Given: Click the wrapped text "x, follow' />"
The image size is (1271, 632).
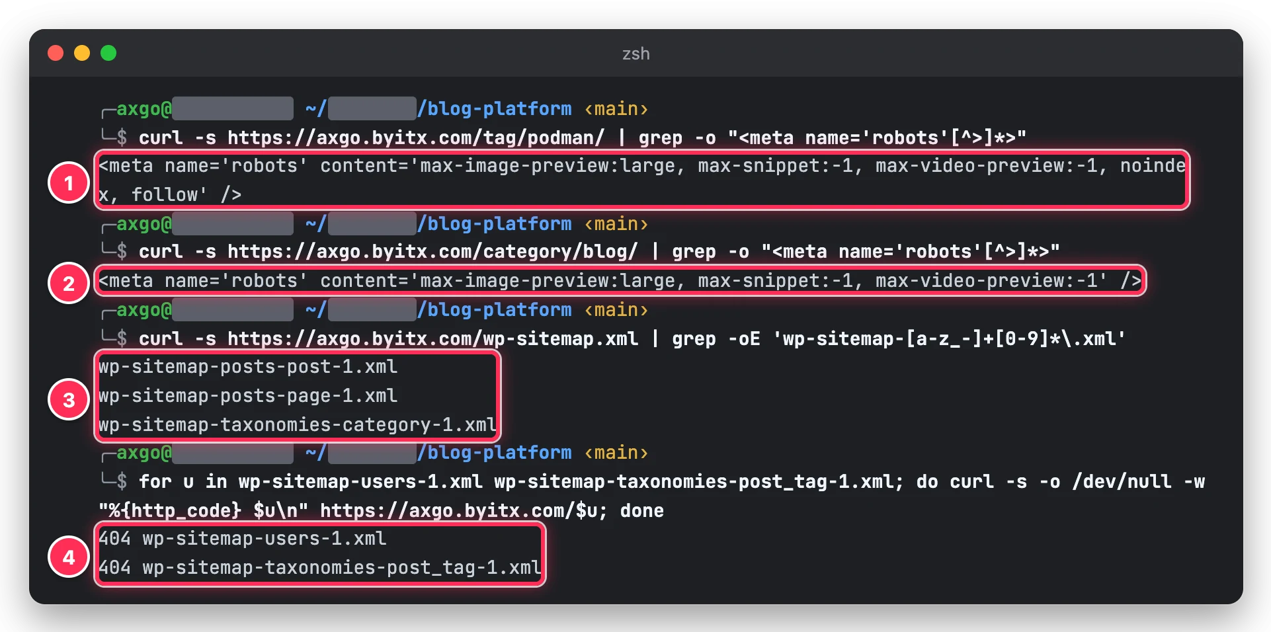Looking at the screenshot, I should pos(170,195).
